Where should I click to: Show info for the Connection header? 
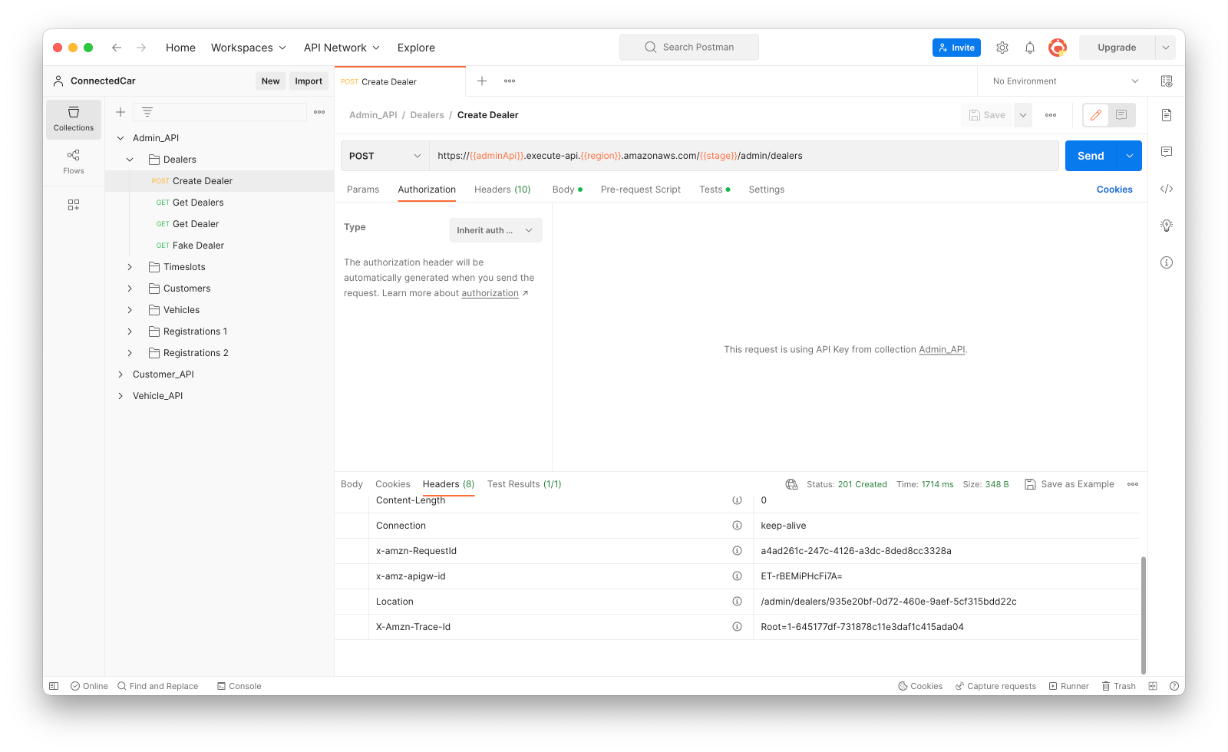coord(737,526)
